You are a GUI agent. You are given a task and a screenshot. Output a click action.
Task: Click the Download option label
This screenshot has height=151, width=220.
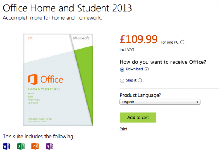tap(134, 69)
